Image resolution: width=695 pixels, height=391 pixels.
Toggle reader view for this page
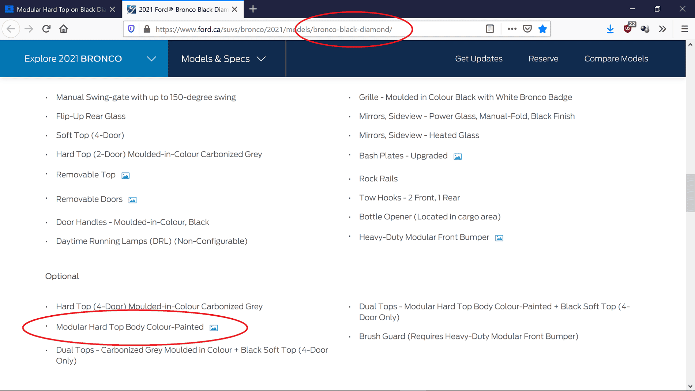coord(490,29)
